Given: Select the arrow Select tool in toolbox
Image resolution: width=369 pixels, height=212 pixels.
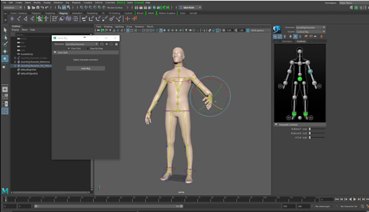Looking at the screenshot, I should [x=5, y=30].
